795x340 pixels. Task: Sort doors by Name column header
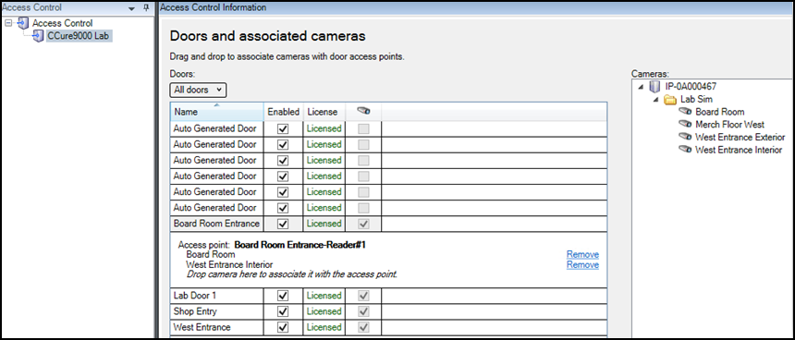pyautogui.click(x=217, y=112)
